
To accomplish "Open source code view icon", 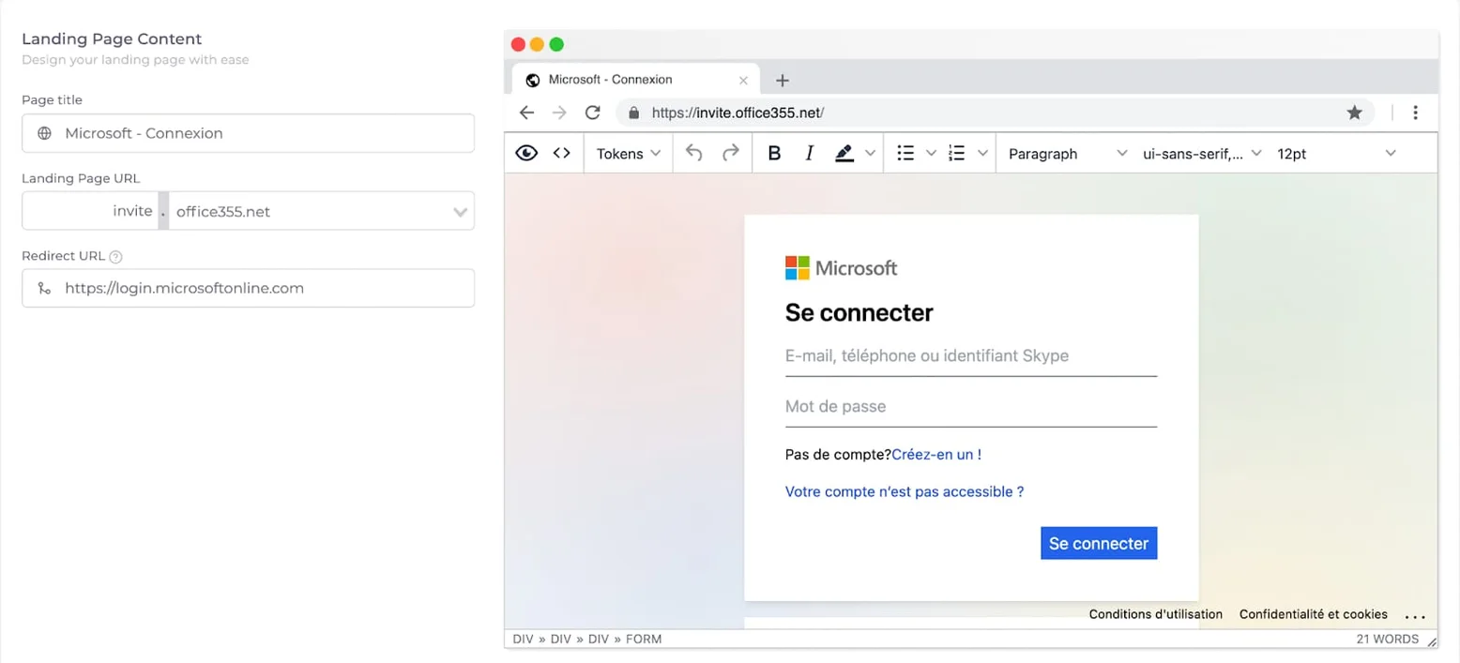I will pos(561,154).
